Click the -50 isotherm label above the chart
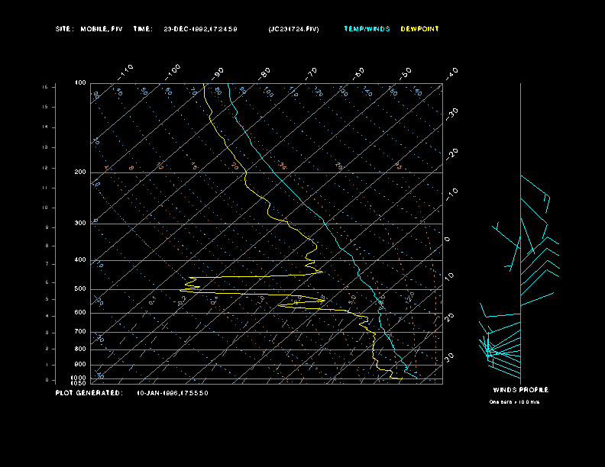605x467 pixels. [x=406, y=73]
